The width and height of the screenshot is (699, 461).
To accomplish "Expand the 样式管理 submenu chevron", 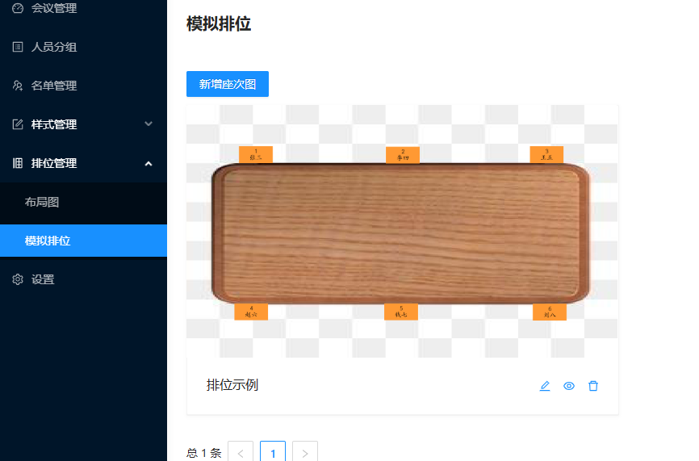I will pos(149,124).
